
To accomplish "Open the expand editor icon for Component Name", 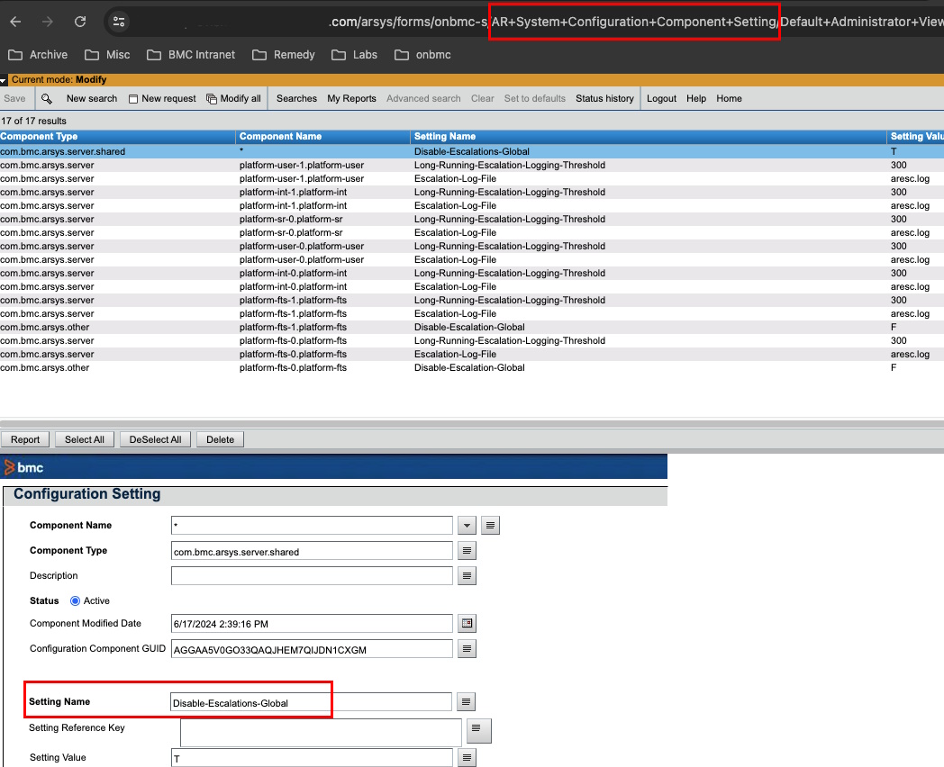I will (491, 525).
